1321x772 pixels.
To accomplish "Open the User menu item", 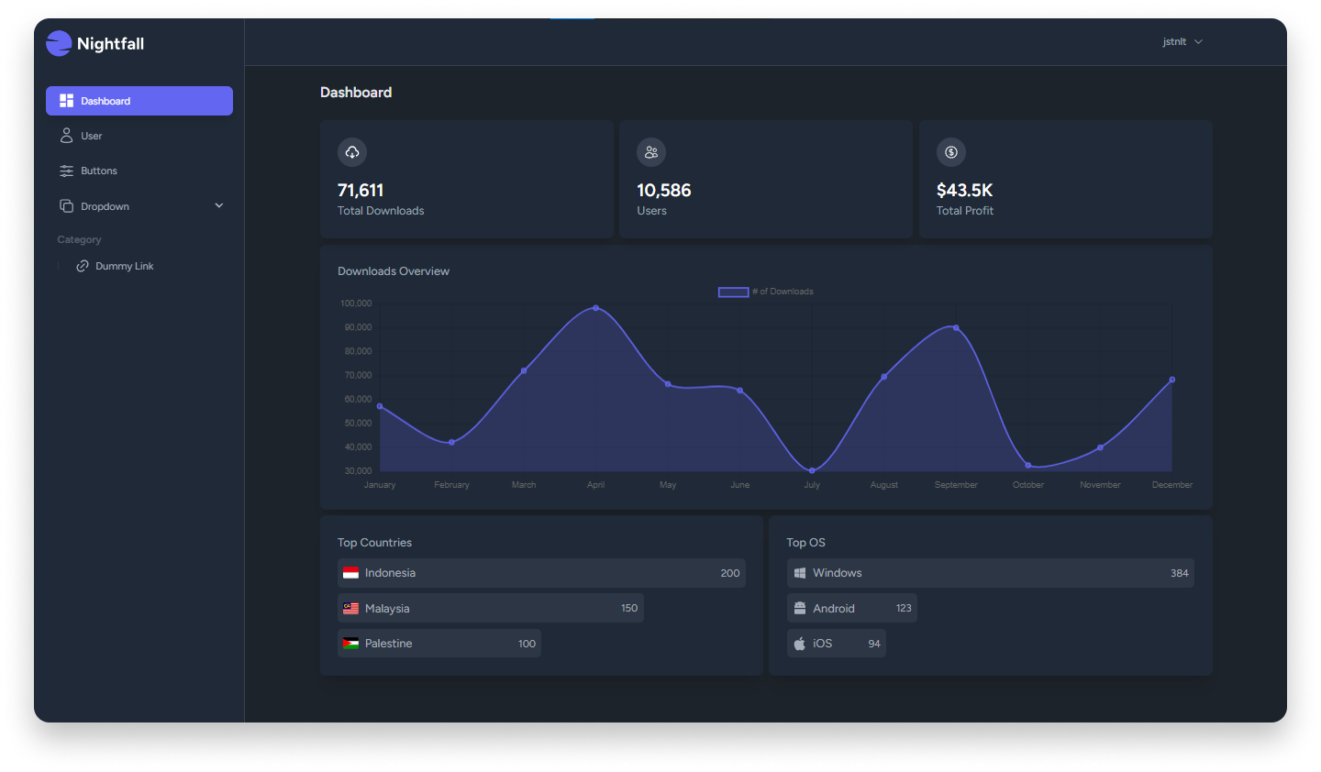I will click(139, 136).
